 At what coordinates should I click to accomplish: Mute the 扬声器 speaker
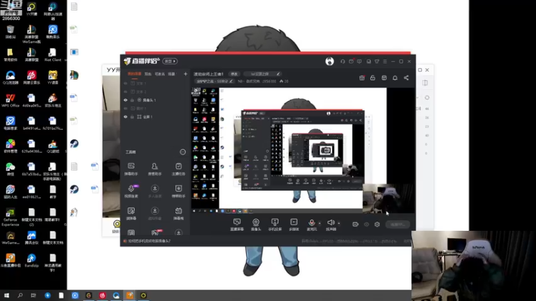(x=330, y=223)
